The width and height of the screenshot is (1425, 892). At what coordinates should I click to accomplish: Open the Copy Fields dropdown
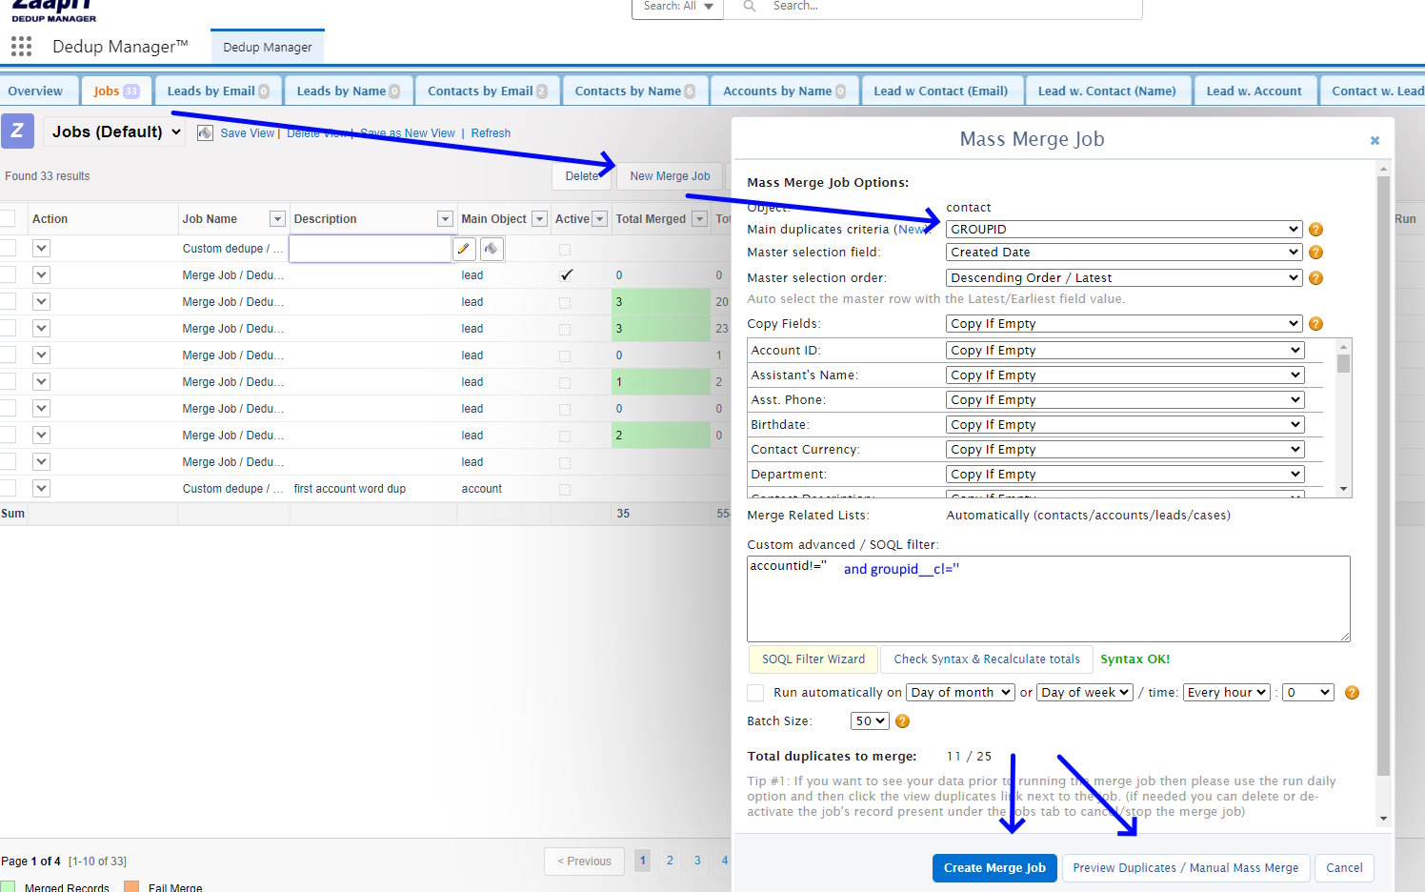[1124, 324]
